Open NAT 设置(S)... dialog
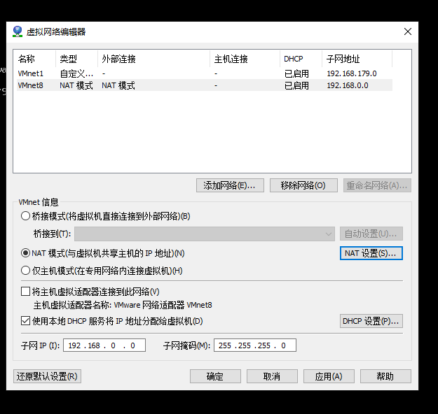Screen dimensions: 438x414 [x=371, y=253]
